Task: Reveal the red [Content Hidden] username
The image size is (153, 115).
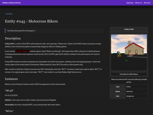Action: pos(22,51)
